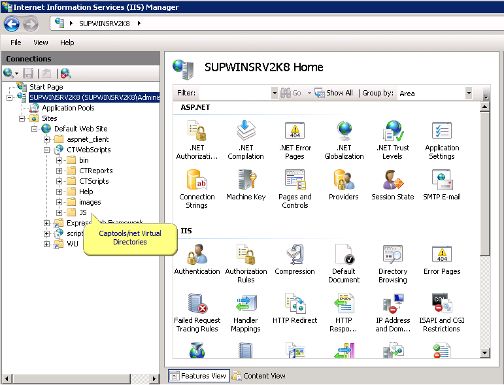
Task: Switch to Content View tab
Action: 258,376
